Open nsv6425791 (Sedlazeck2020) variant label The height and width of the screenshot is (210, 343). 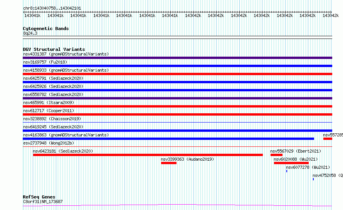pos(53,78)
